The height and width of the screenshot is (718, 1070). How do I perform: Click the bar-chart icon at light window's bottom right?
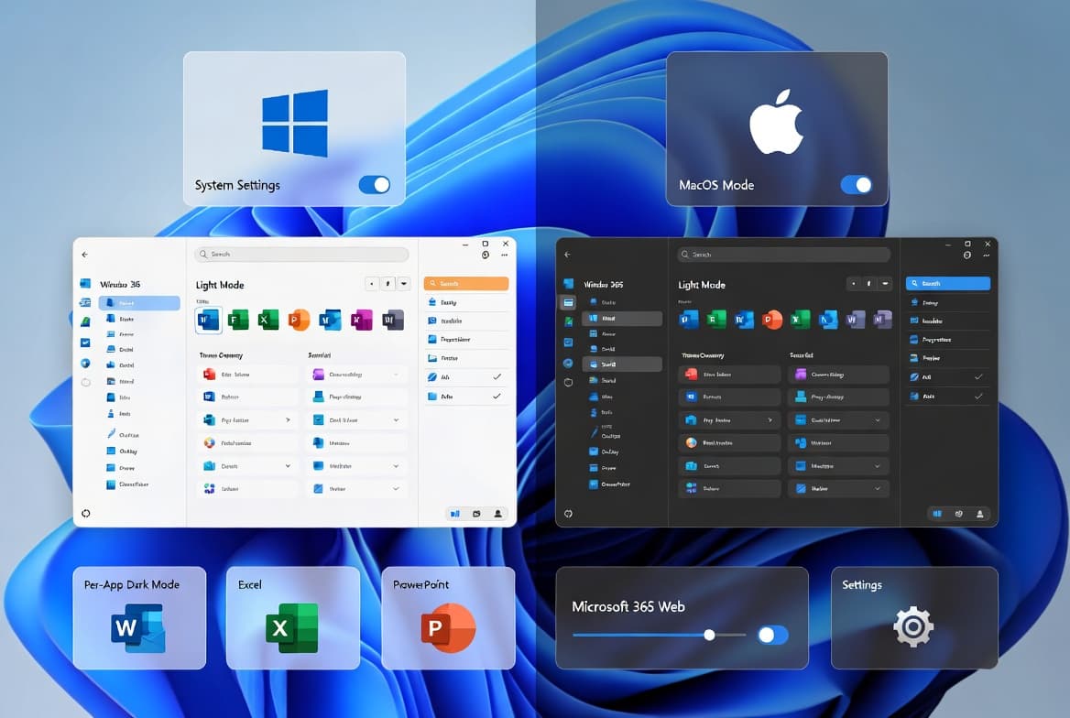tap(455, 514)
